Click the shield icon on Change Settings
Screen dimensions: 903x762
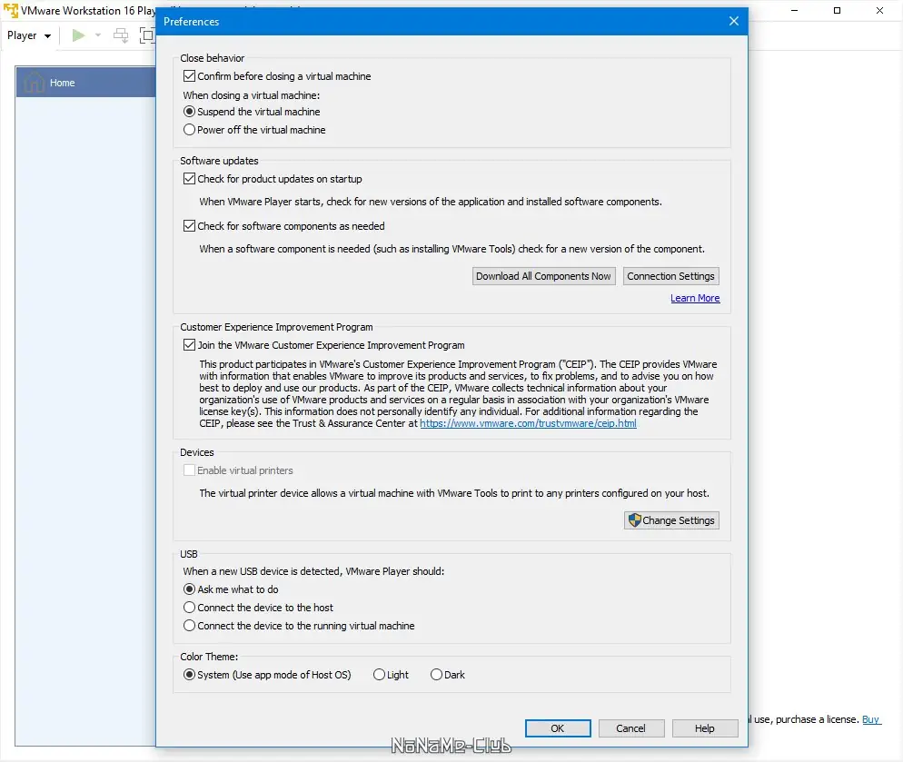tap(635, 520)
